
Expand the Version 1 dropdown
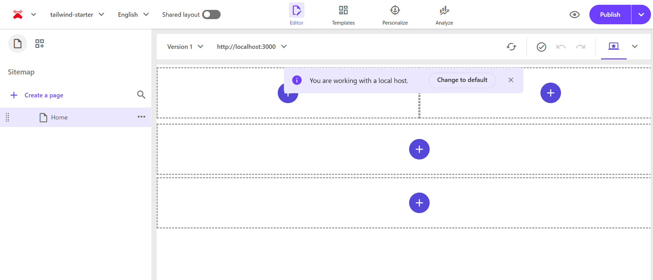[185, 47]
